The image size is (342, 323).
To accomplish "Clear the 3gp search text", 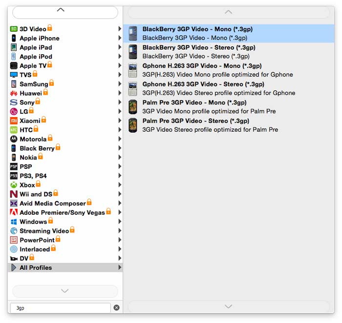I will pos(117,308).
